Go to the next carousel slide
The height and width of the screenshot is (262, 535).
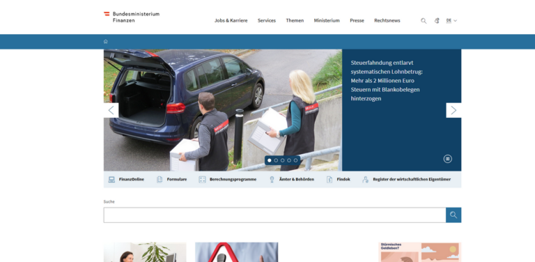[453, 110]
